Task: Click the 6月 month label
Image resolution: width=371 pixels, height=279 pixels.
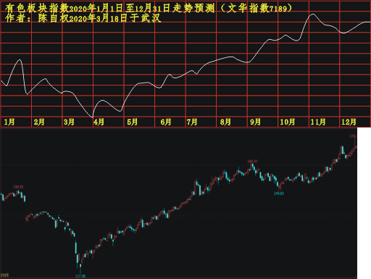Action: [x=166, y=122]
